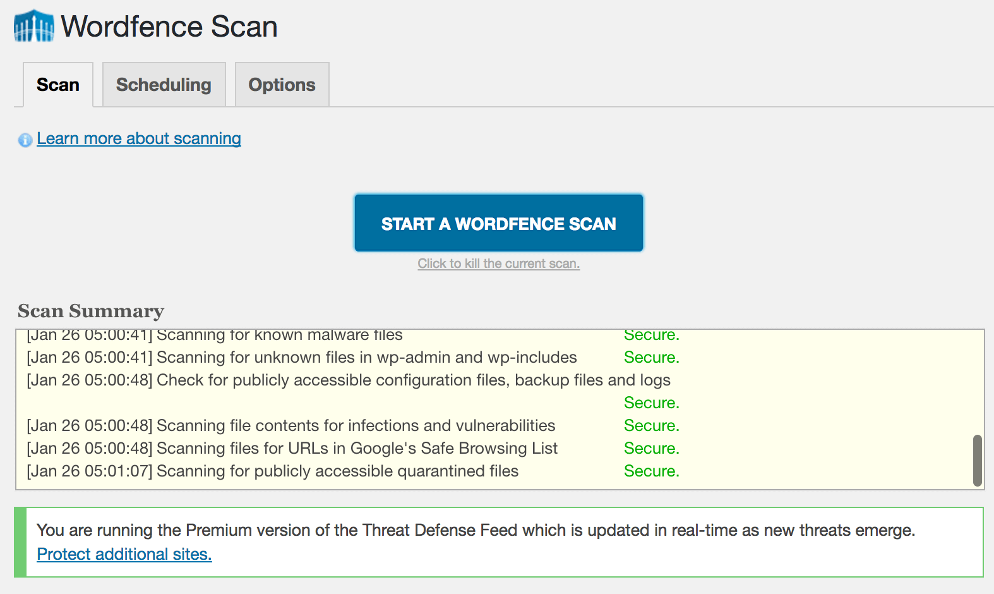Open the Learn more about scanning link
Image resolution: width=994 pixels, height=594 pixels.
tap(139, 138)
